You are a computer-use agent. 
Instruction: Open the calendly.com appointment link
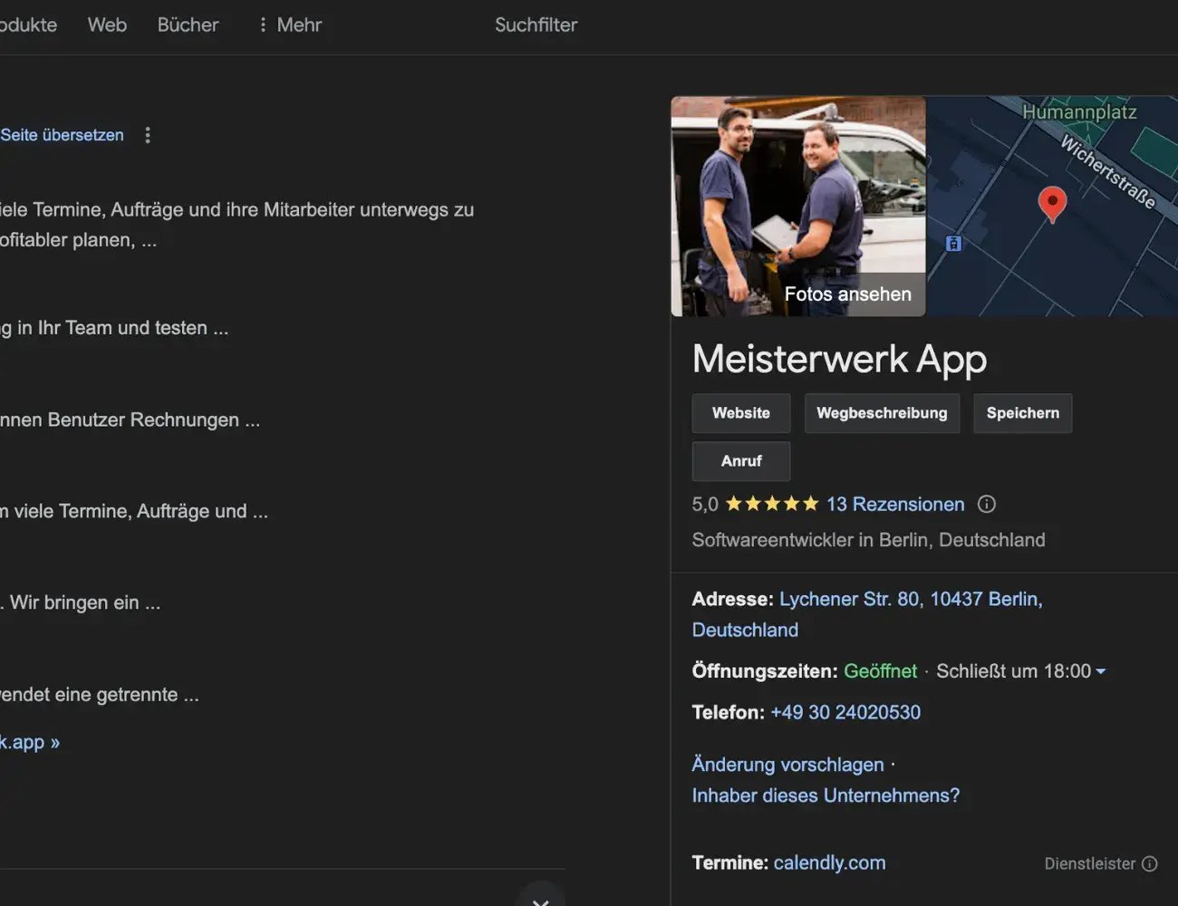point(830,863)
